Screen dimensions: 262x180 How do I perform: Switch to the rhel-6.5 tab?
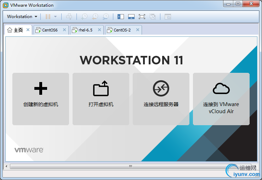(x=87, y=30)
